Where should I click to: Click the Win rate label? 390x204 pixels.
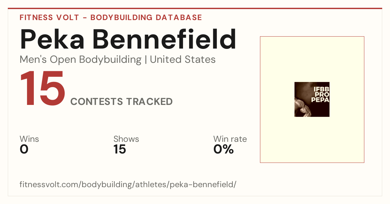coord(230,139)
